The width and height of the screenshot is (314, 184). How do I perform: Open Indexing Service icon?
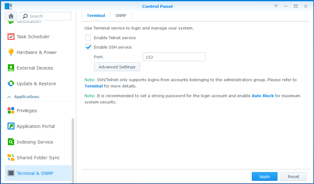[x=11, y=142]
